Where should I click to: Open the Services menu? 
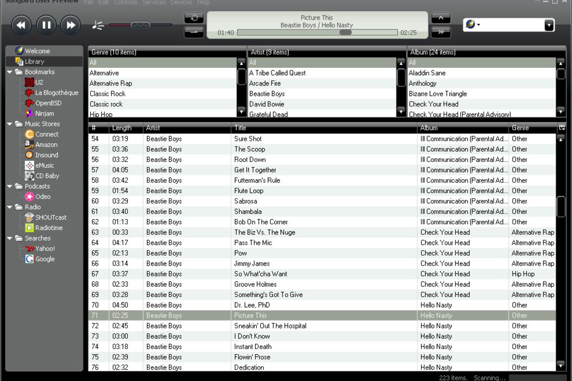[x=154, y=3]
